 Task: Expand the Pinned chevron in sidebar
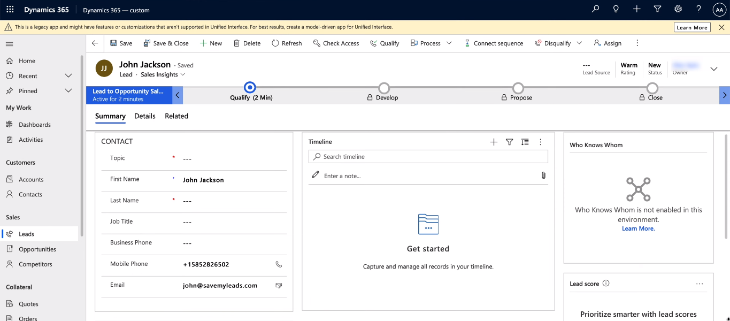click(x=68, y=91)
